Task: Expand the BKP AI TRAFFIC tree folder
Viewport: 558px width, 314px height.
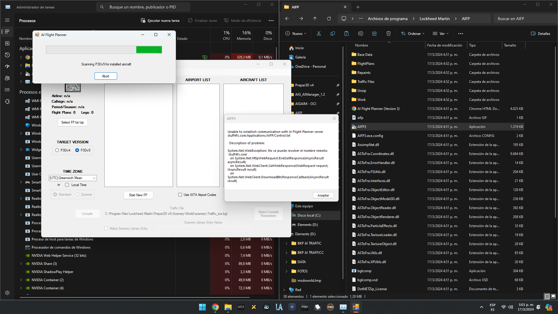Action: [x=286, y=243]
